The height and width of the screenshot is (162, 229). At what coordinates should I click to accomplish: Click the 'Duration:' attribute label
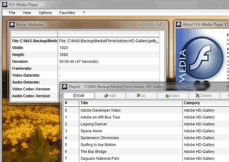(x=20, y=62)
